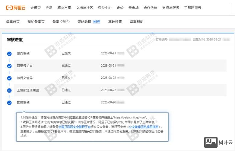235x151 pixels.
Task: Click the 审核进度 heading
Action: point(15,40)
